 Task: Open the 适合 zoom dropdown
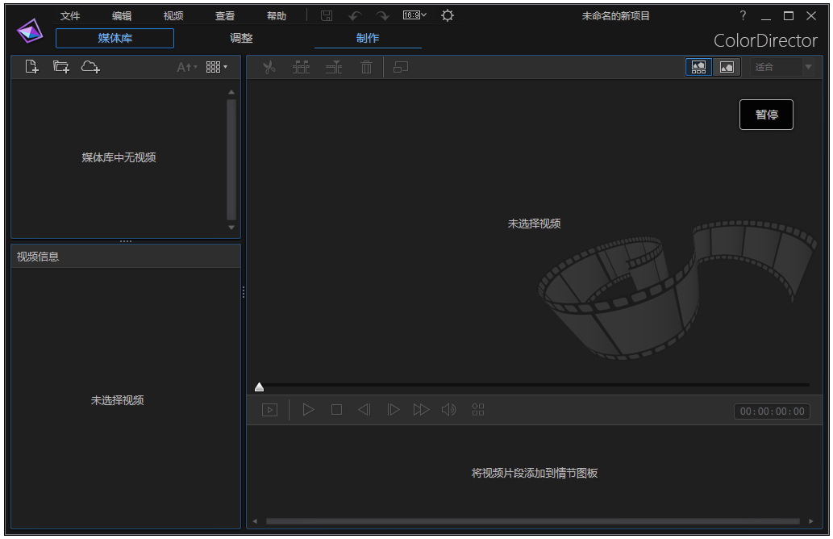pos(782,67)
